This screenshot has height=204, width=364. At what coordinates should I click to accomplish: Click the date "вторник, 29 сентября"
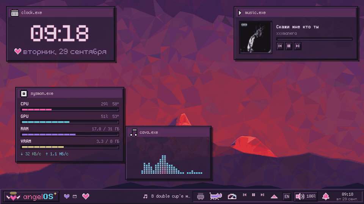65,52
